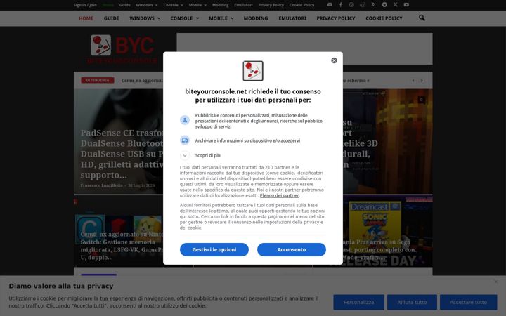Click the Rifiuta tutto cookie button
506x316 pixels.
coord(412,302)
